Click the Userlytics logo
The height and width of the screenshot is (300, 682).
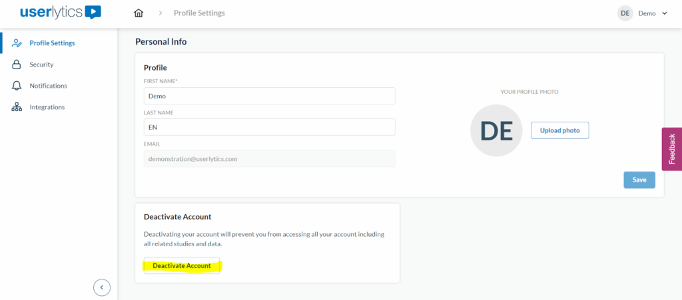(x=60, y=12)
